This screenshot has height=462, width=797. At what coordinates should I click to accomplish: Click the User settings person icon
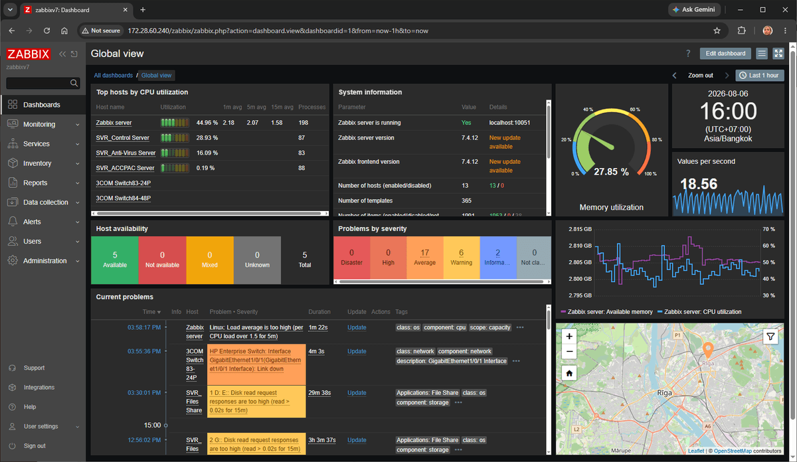[x=12, y=426]
